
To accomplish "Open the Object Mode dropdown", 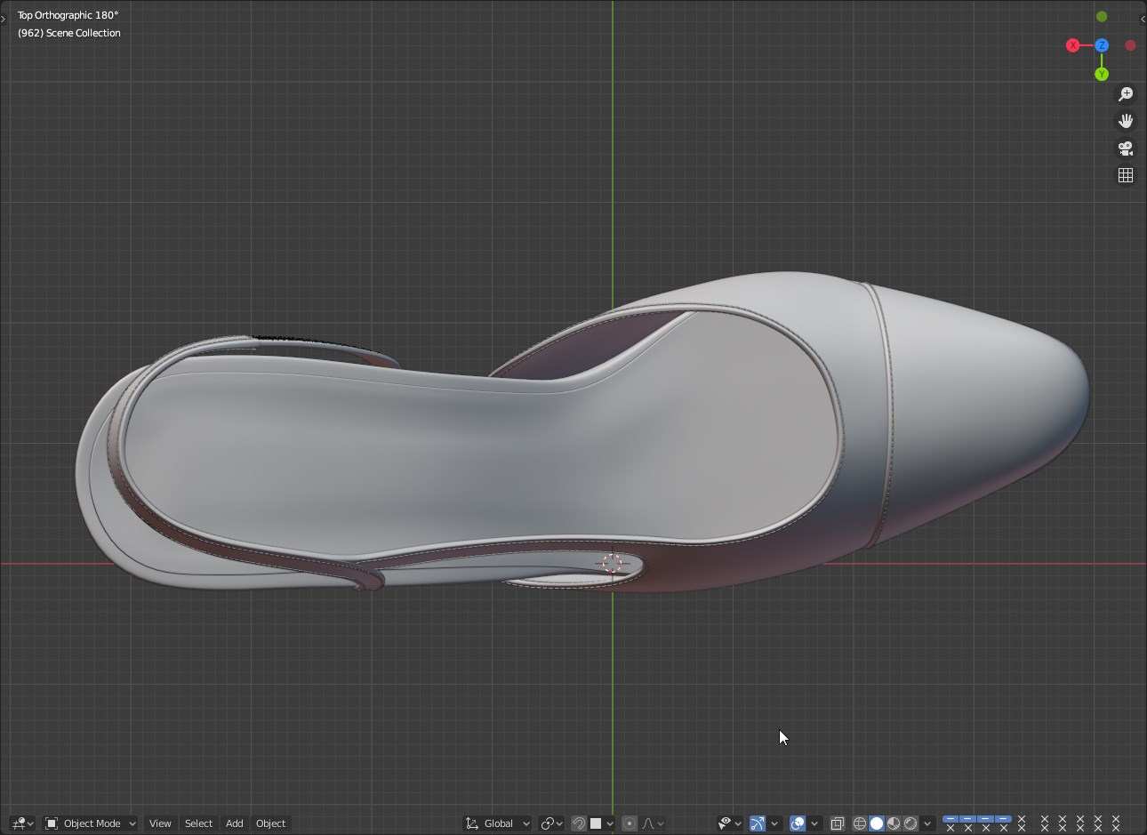I will 91,823.
